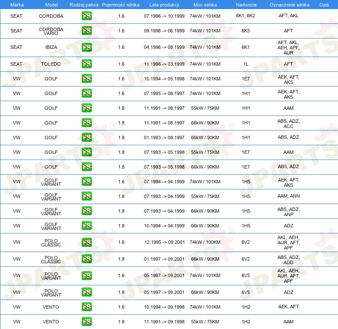
Task: Click the Pojemność silnika column header
Action: (121, 5)
